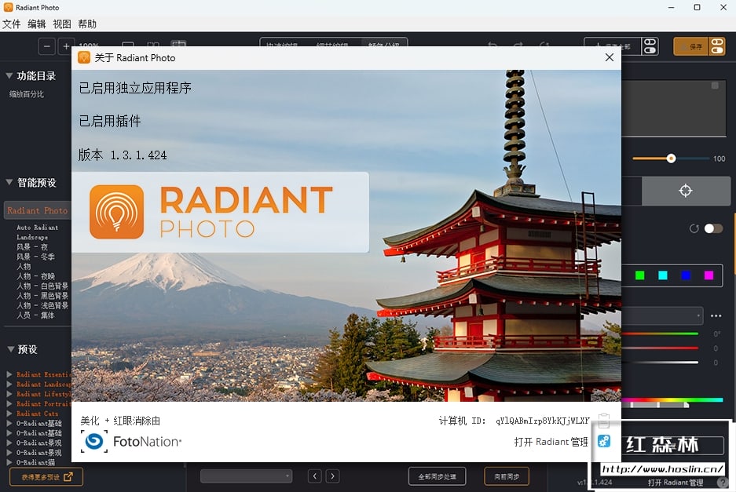Click the help question mark icon
736x492 pixels.
pyautogui.click(x=723, y=482)
